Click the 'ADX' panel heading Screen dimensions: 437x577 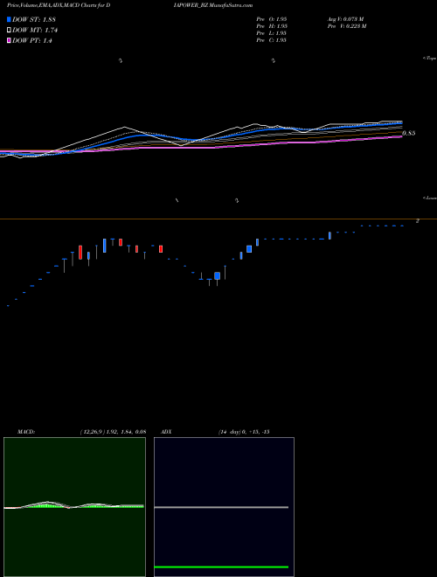tap(166, 432)
